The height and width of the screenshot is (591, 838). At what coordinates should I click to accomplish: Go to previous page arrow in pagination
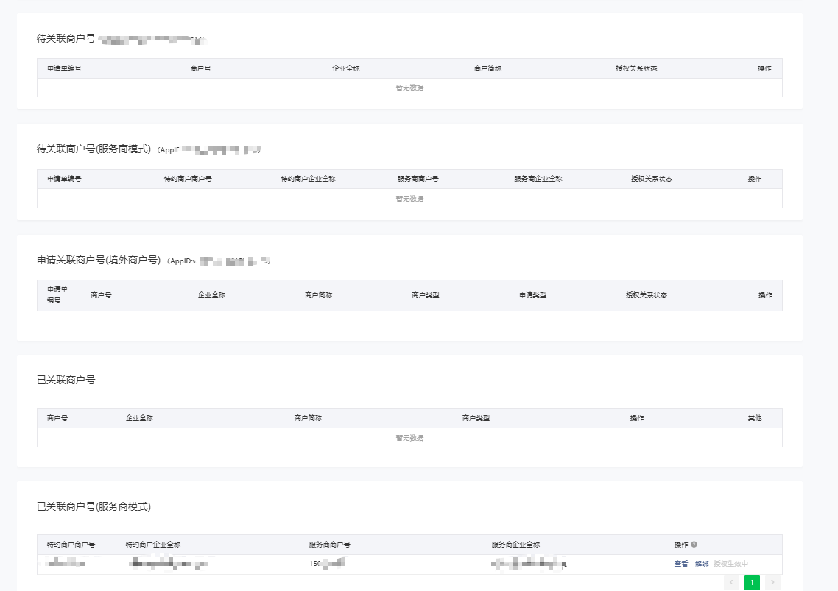pos(731,582)
